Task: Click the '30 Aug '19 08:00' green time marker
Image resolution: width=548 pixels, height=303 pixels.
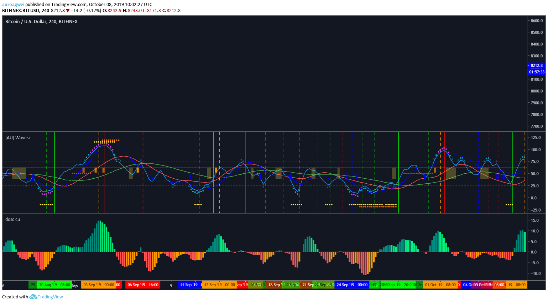Action: [54, 285]
